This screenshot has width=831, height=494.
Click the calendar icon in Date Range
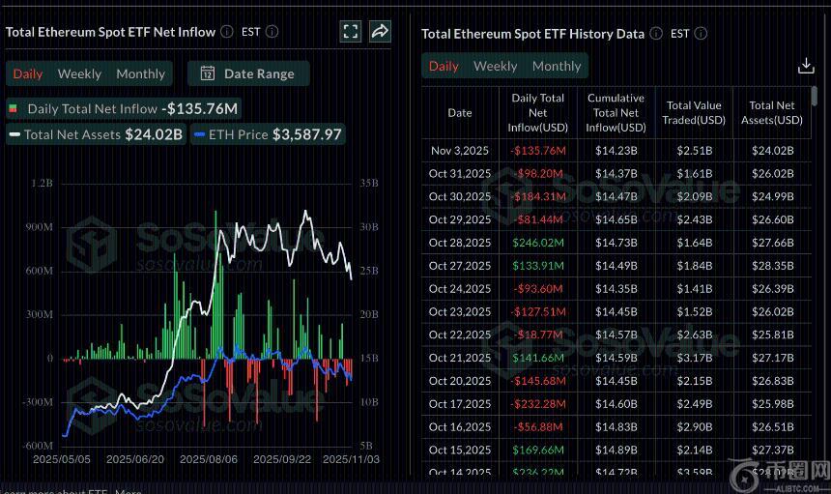pos(208,73)
